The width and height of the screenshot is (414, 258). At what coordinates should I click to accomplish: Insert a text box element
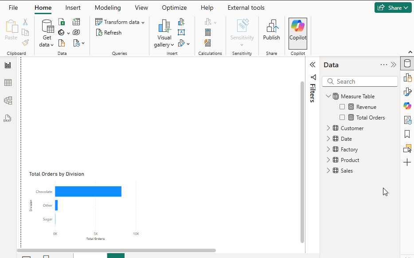pos(181,32)
